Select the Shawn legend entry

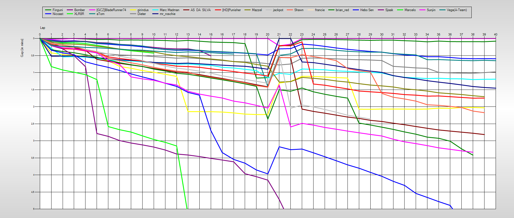coord(299,10)
